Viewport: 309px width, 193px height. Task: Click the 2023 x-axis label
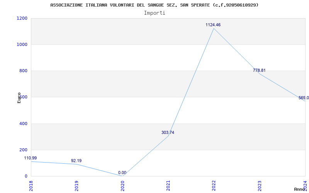tap(260, 186)
